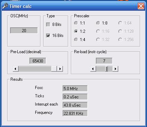Select the 1:8 prescaler option
This screenshot has height=127, width=147.
(x=98, y=23)
